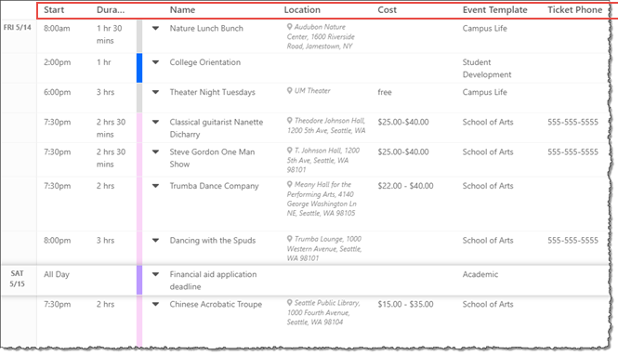Click the Trumba Lounge address text
Screen dimensions: 618x355
point(324,249)
